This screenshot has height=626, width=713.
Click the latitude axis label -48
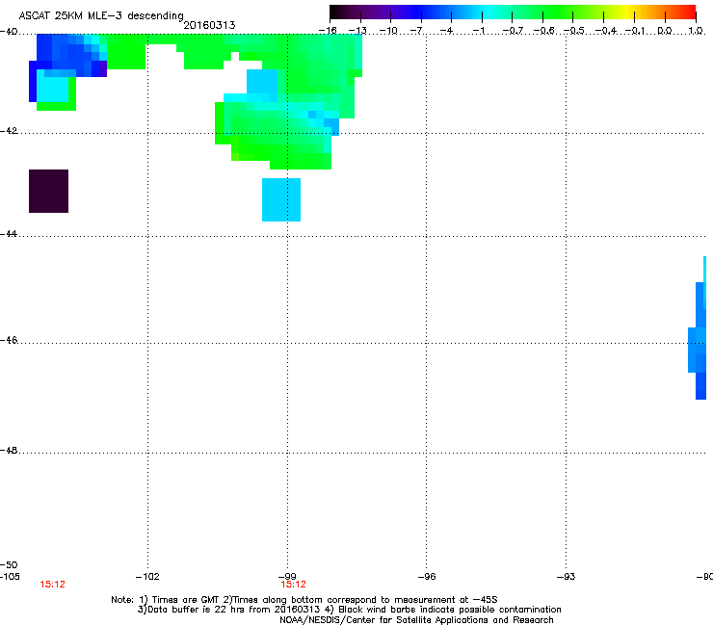(x=9, y=450)
